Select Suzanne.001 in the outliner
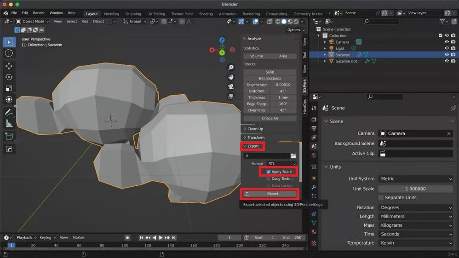The width and height of the screenshot is (459, 258). click(347, 61)
